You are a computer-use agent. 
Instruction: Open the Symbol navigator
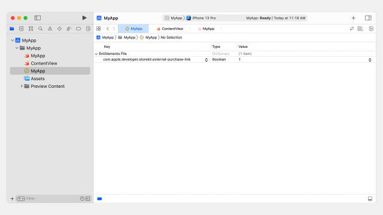(x=31, y=29)
